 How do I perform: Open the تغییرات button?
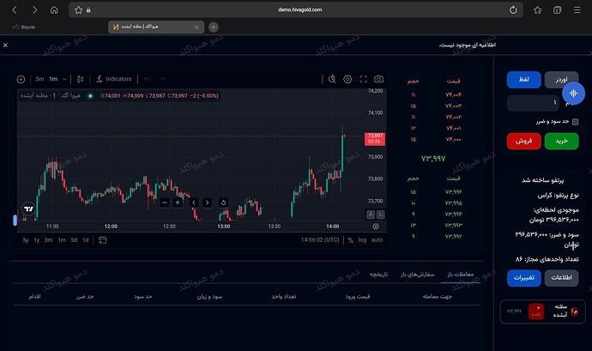tap(523, 278)
